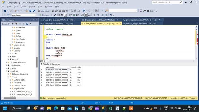Image resolution: width=199 pixels, height=112 pixels.
Task: Click Uncomment selected lines icon
Action: 98,15
